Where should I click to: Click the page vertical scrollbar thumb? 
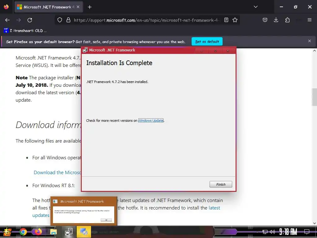tap(315, 97)
